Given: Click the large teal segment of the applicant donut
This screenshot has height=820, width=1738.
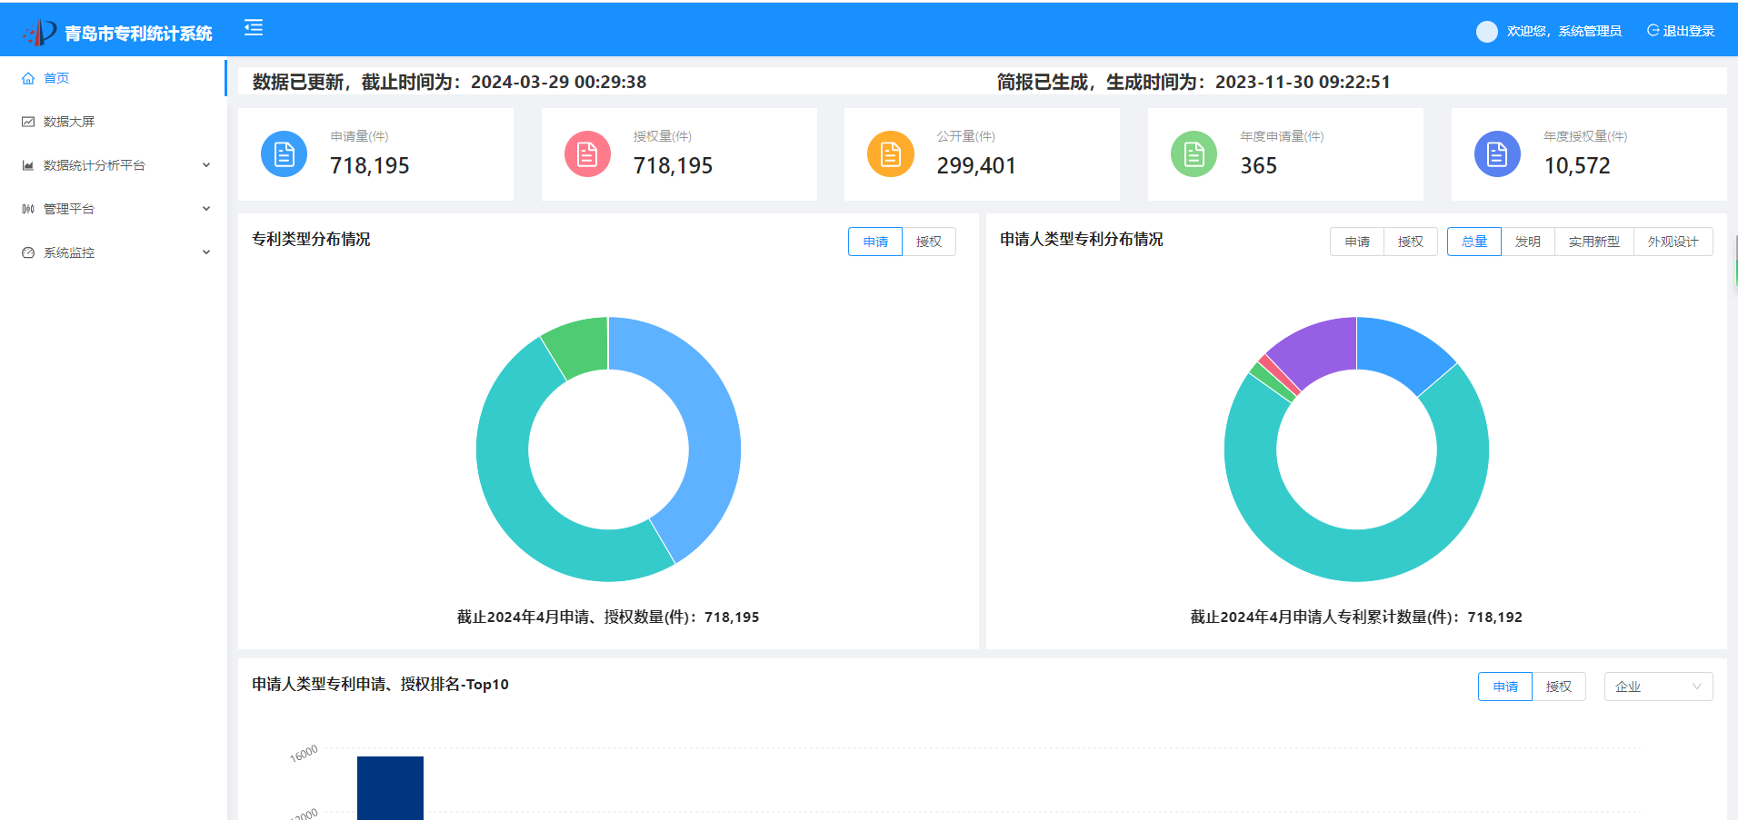Looking at the screenshot, I should pos(1356,556).
